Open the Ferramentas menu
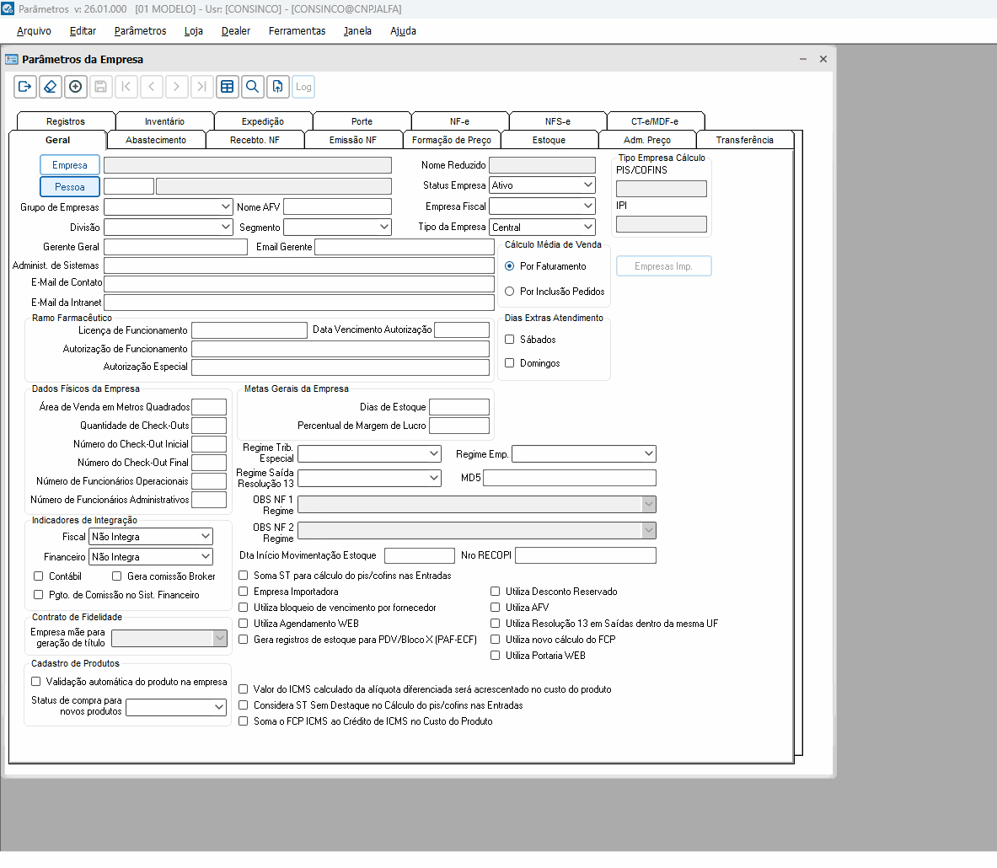Viewport: 997px width, 868px height. [297, 31]
